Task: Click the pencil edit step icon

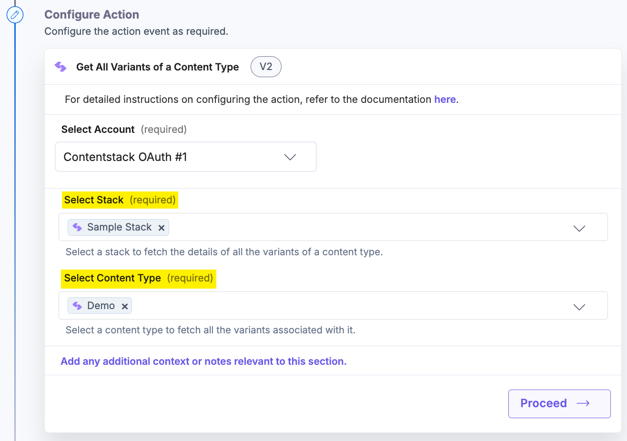Action: point(15,15)
